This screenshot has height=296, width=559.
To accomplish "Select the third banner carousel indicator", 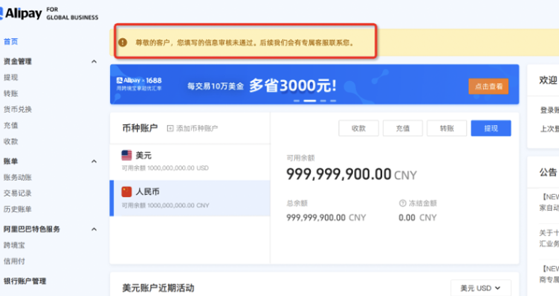I will (x=323, y=101).
